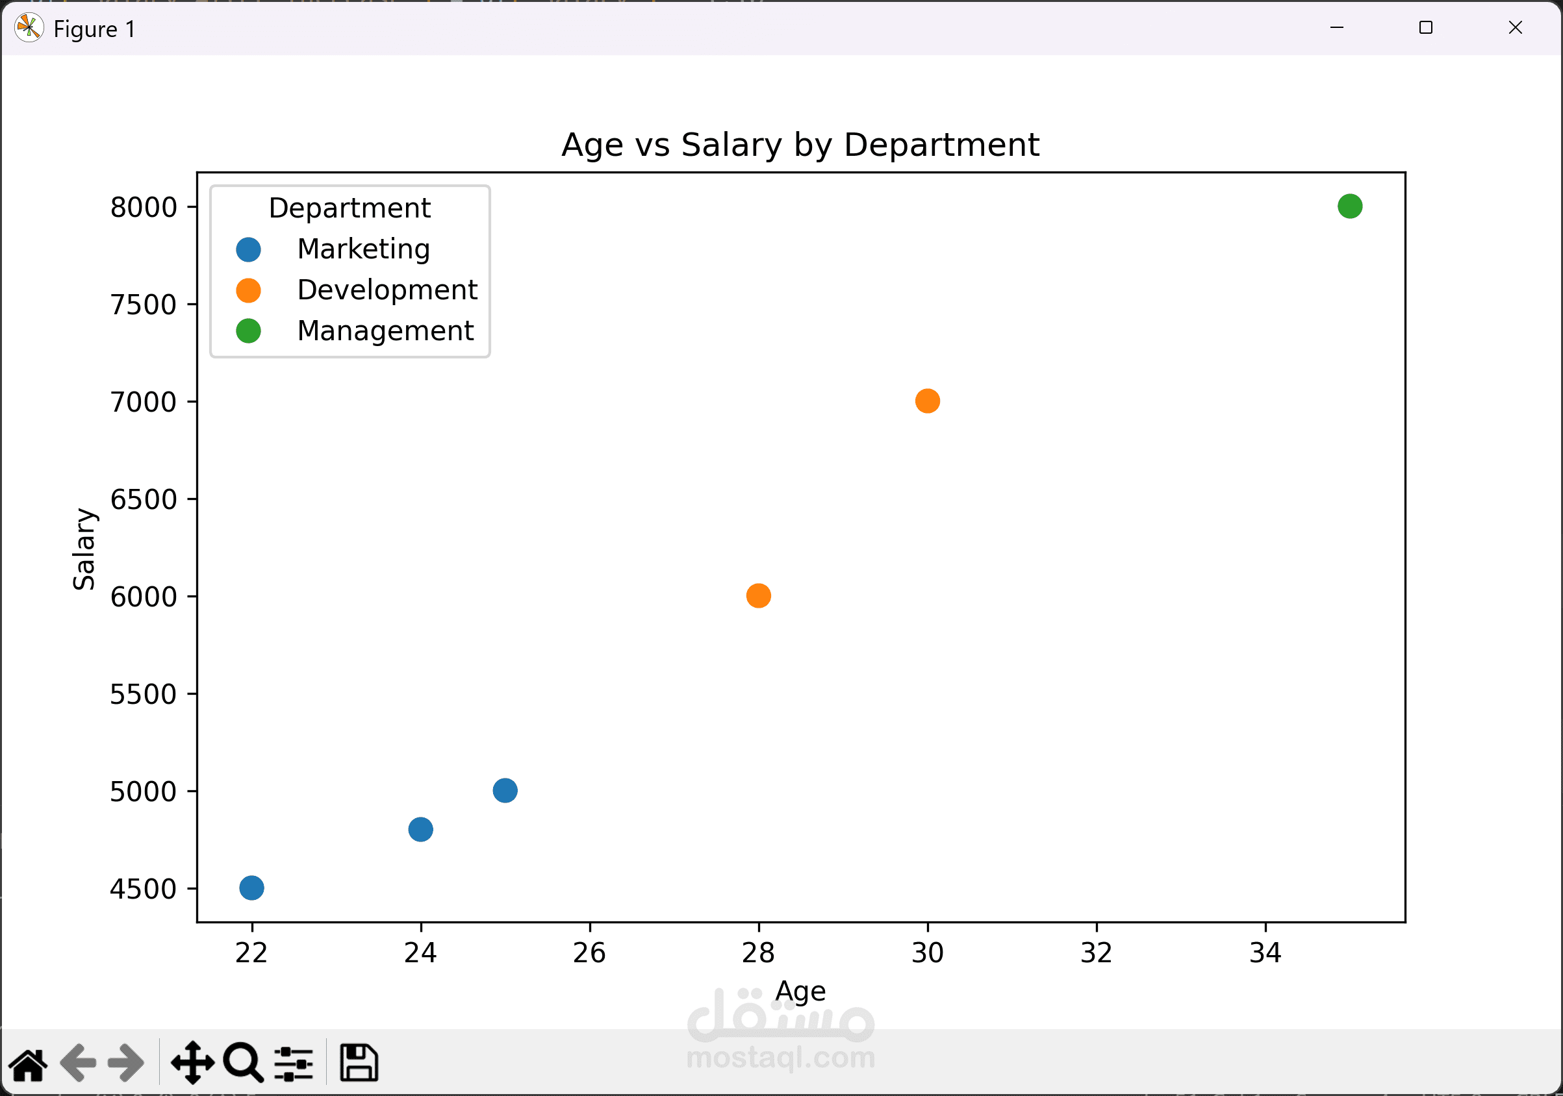Click the Back arrow toolbar icon

tap(77, 1063)
